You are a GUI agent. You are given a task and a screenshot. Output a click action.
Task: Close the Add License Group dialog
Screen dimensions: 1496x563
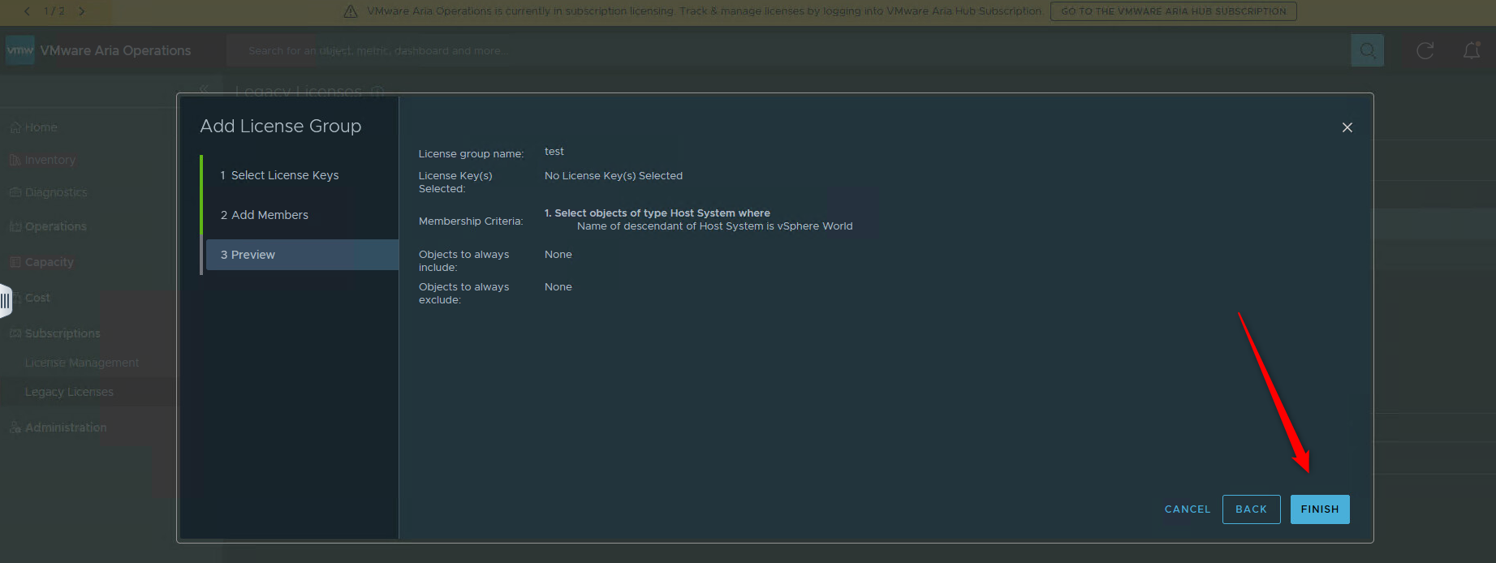[x=1347, y=127]
